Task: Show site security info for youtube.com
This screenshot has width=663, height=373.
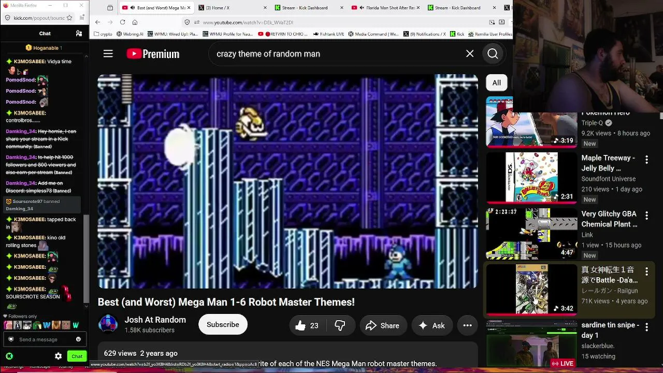Action: pyautogui.click(x=187, y=22)
